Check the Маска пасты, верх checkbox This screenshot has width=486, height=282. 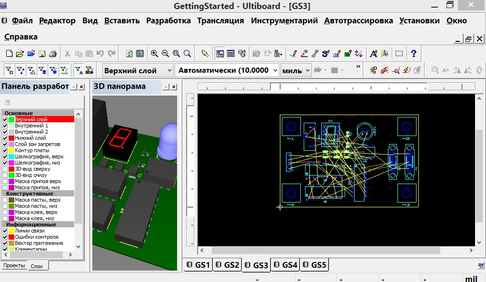click(x=5, y=200)
